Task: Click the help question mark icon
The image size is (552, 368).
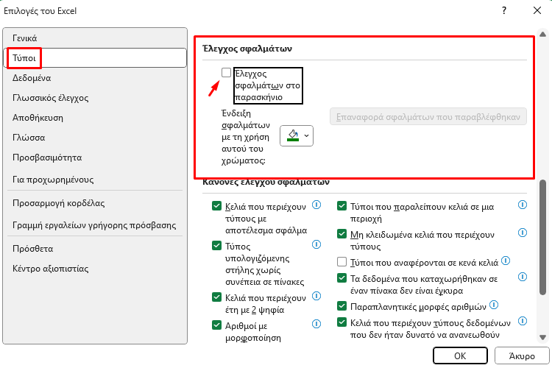Action: [x=504, y=10]
